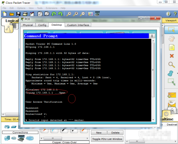Viewport: 178px width, 144px height.
Task: Click the New file icon in toolbar
Action: tap(5, 14)
